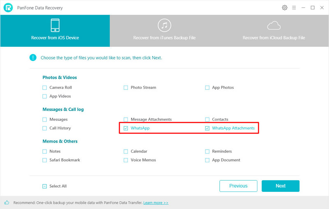Click the exclamation info icon
The height and width of the screenshot is (209, 329).
pos(33,57)
